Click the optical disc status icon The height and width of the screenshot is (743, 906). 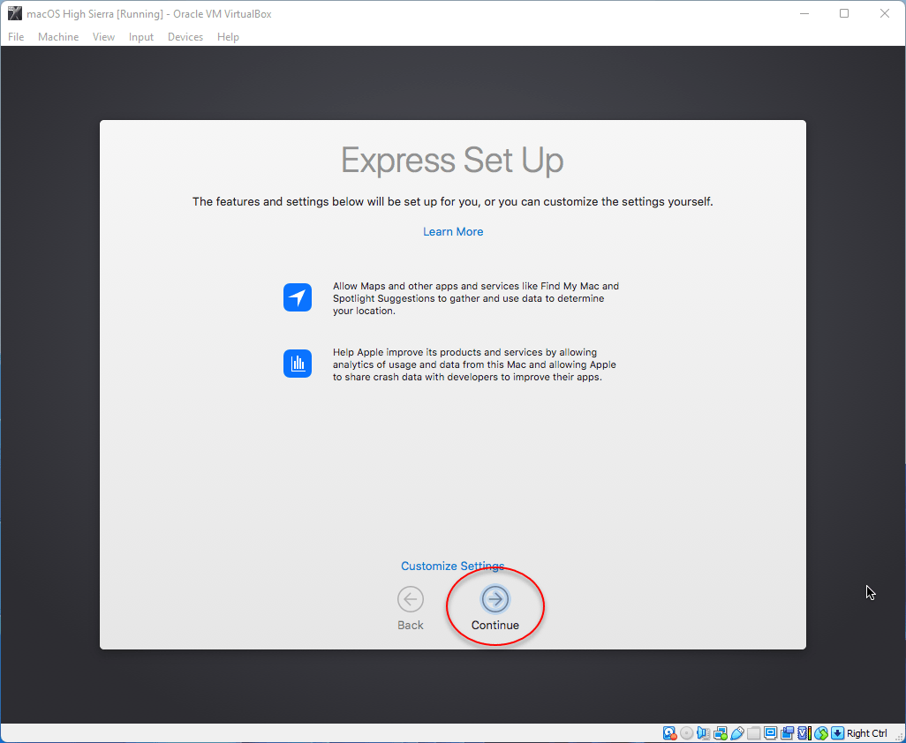(x=686, y=733)
